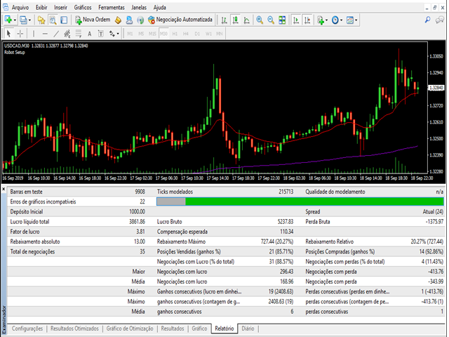The width and height of the screenshot is (449, 337).
Task: Switch to the Gráfico de Otimização tab
Action: [130, 329]
